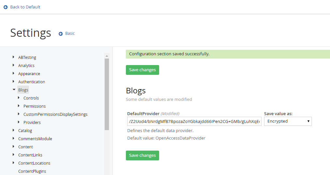Open the Appearance settings section

coord(29,74)
